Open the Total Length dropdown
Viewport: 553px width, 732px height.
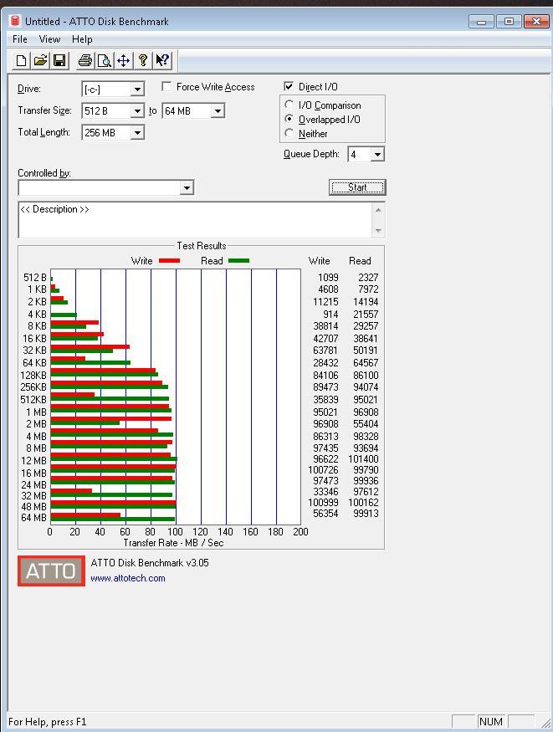click(x=137, y=132)
